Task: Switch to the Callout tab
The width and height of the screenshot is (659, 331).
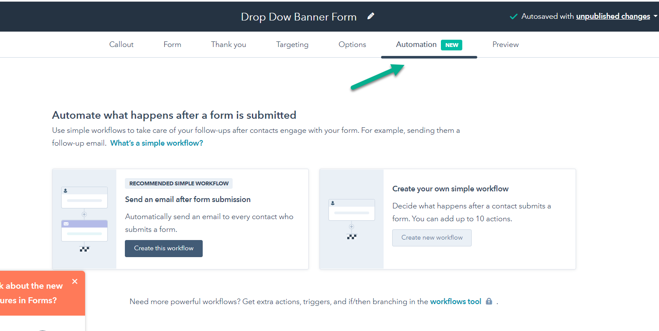Action: click(x=121, y=44)
